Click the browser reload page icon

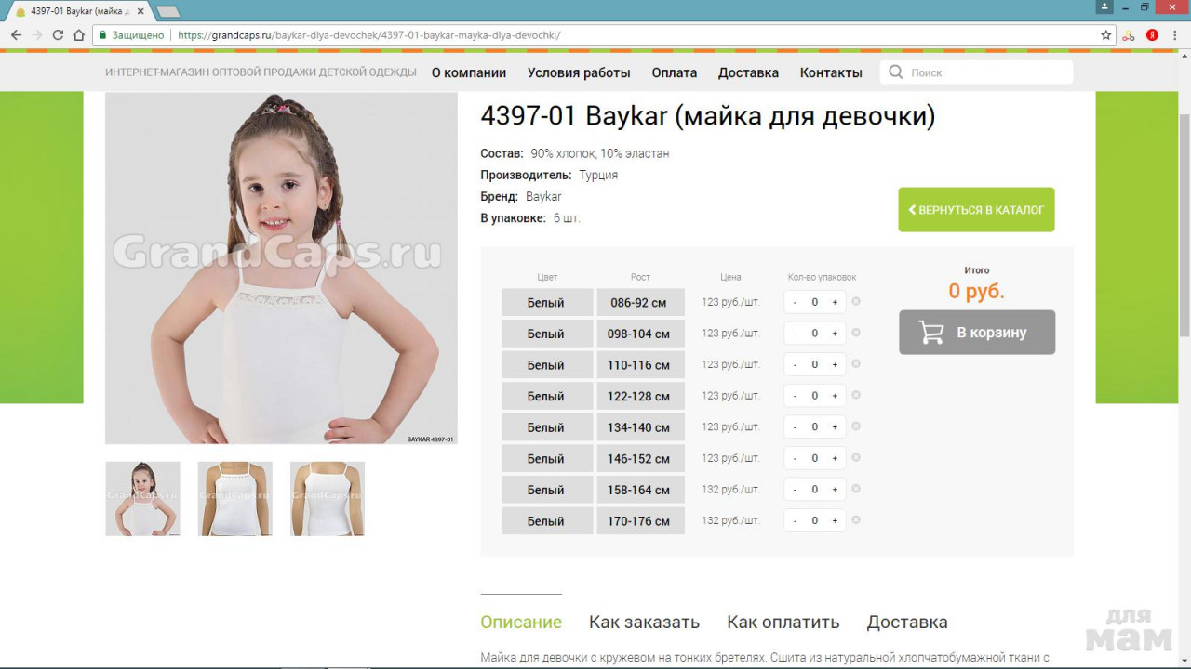tap(58, 35)
